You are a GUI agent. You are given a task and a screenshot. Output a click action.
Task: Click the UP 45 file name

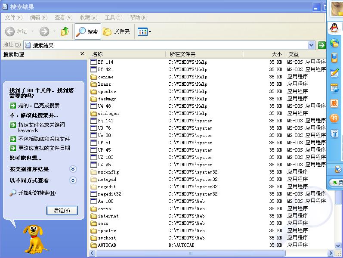pyautogui.click(x=105, y=150)
